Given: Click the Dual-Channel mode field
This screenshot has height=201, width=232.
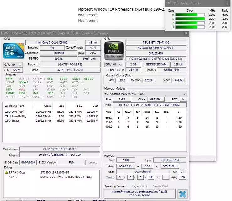Looking at the screenshot, I should coord(143,172).
